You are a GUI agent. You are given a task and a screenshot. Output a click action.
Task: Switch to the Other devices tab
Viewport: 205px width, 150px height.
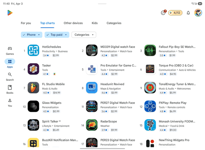[x=73, y=23]
